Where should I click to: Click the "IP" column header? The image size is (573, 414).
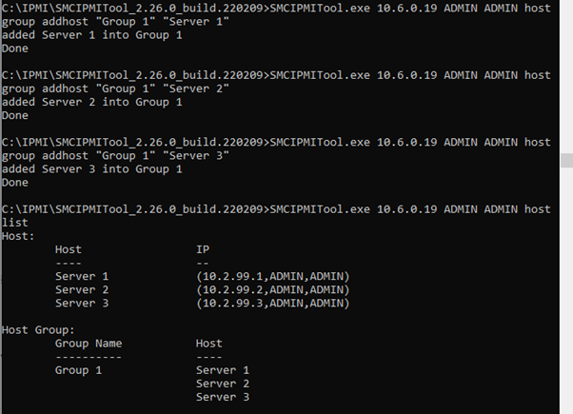[202, 249]
